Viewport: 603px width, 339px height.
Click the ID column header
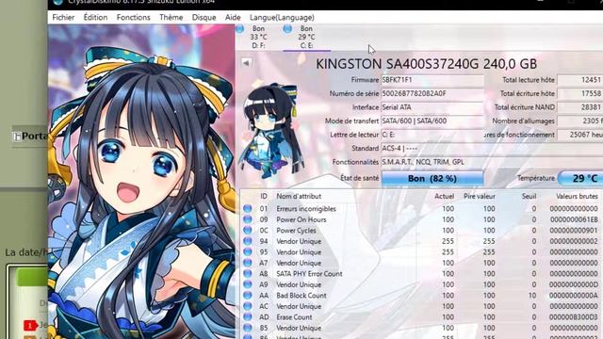click(264, 197)
